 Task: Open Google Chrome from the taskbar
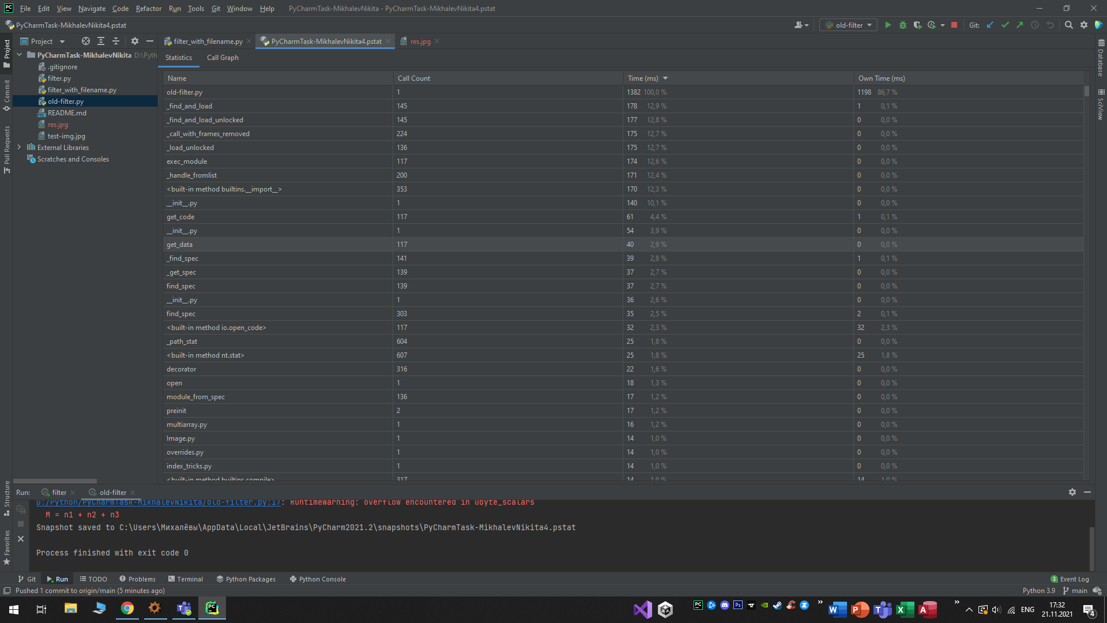pos(127,608)
